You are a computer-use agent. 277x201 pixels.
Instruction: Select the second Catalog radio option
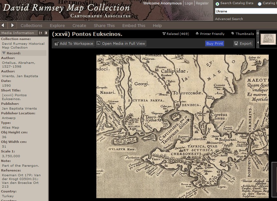coord(260,4)
